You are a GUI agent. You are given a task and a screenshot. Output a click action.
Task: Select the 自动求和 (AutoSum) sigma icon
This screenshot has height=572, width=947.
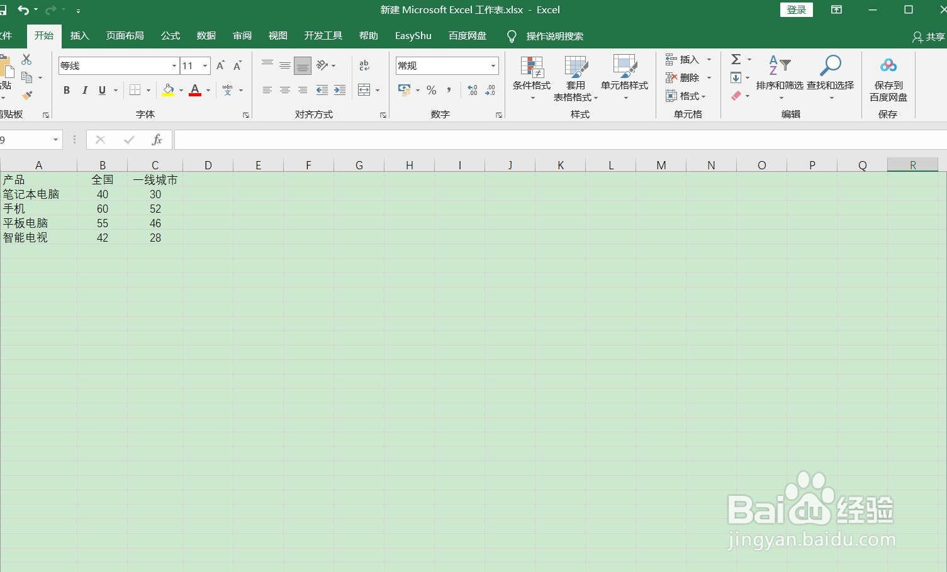(x=736, y=59)
